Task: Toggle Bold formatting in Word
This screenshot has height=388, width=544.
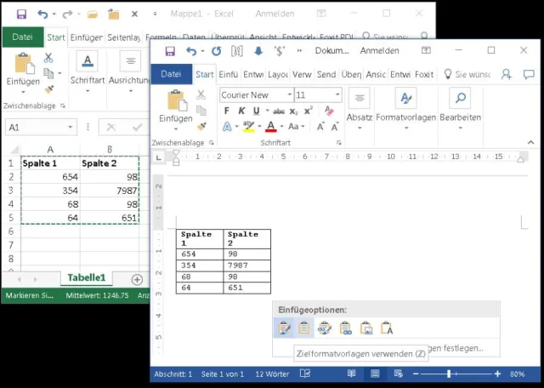Action: (227, 111)
